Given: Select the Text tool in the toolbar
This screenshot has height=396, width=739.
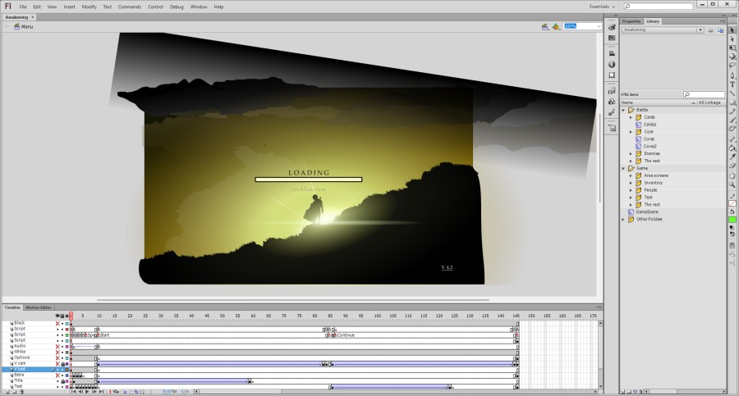Looking at the screenshot, I should coord(732,84).
